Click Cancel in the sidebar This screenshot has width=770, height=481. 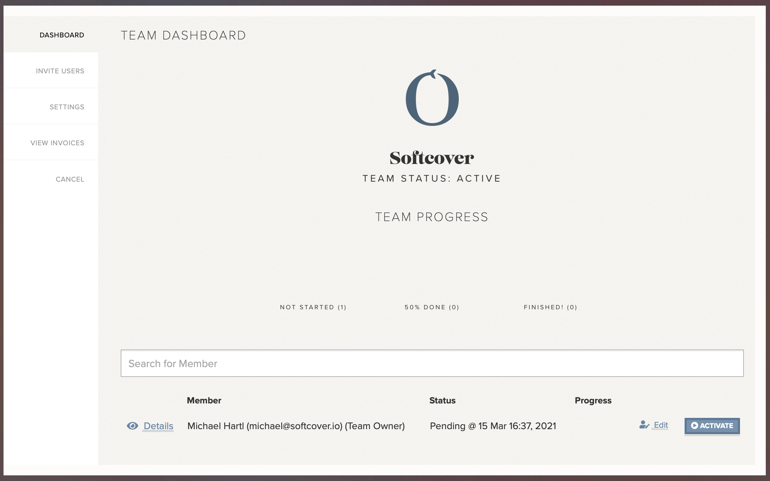(70, 179)
